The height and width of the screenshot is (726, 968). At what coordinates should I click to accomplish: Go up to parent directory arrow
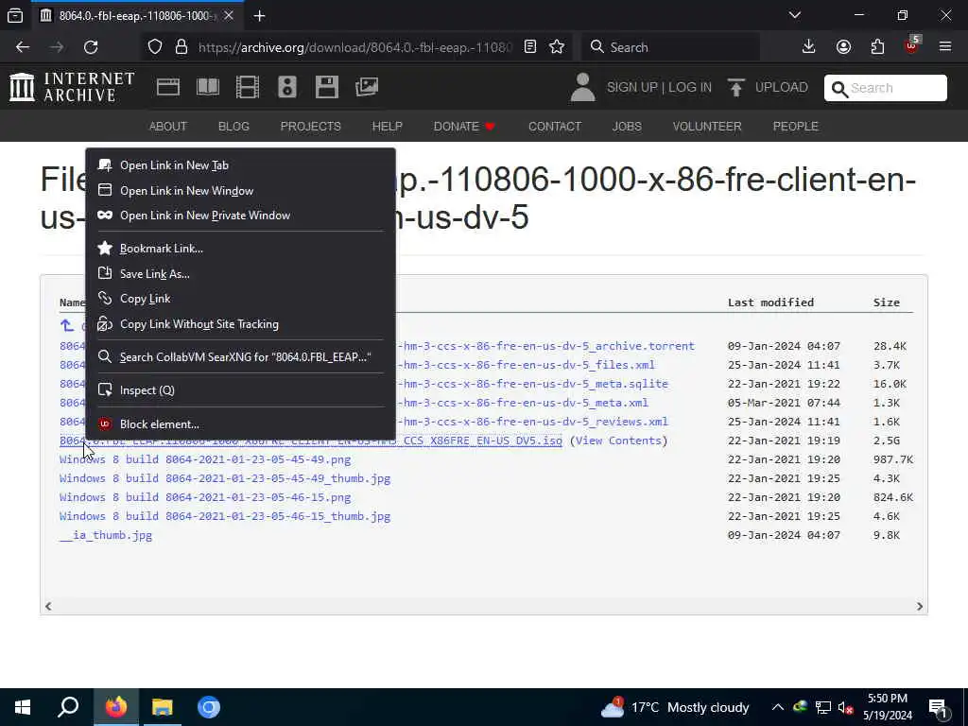point(67,325)
